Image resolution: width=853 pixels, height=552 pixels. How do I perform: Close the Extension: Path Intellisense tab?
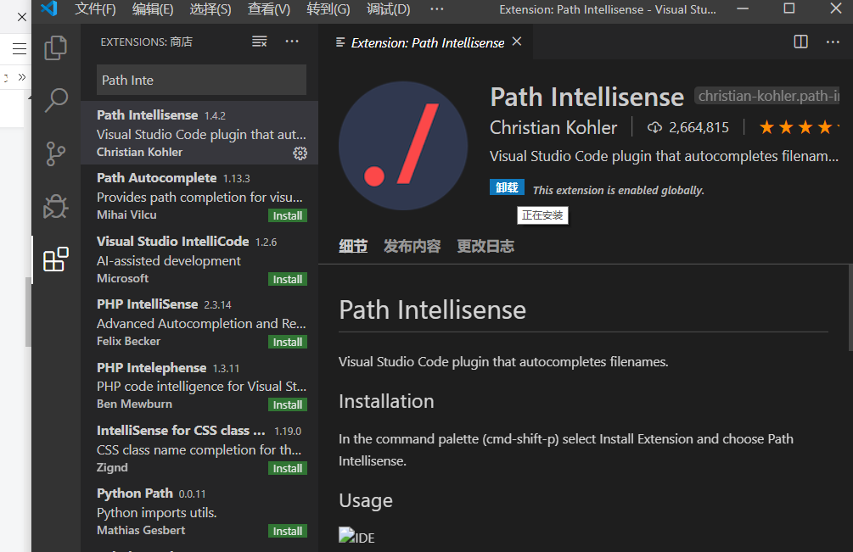pos(517,42)
